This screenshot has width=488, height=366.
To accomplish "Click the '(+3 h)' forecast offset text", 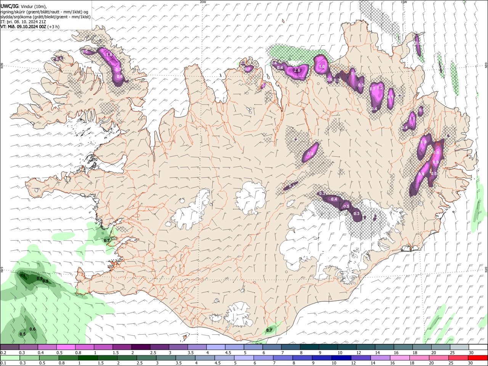I will coord(53,27).
